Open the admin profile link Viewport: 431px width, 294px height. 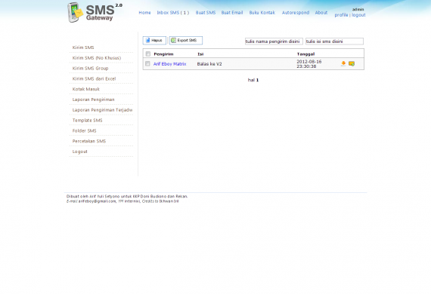coord(341,15)
